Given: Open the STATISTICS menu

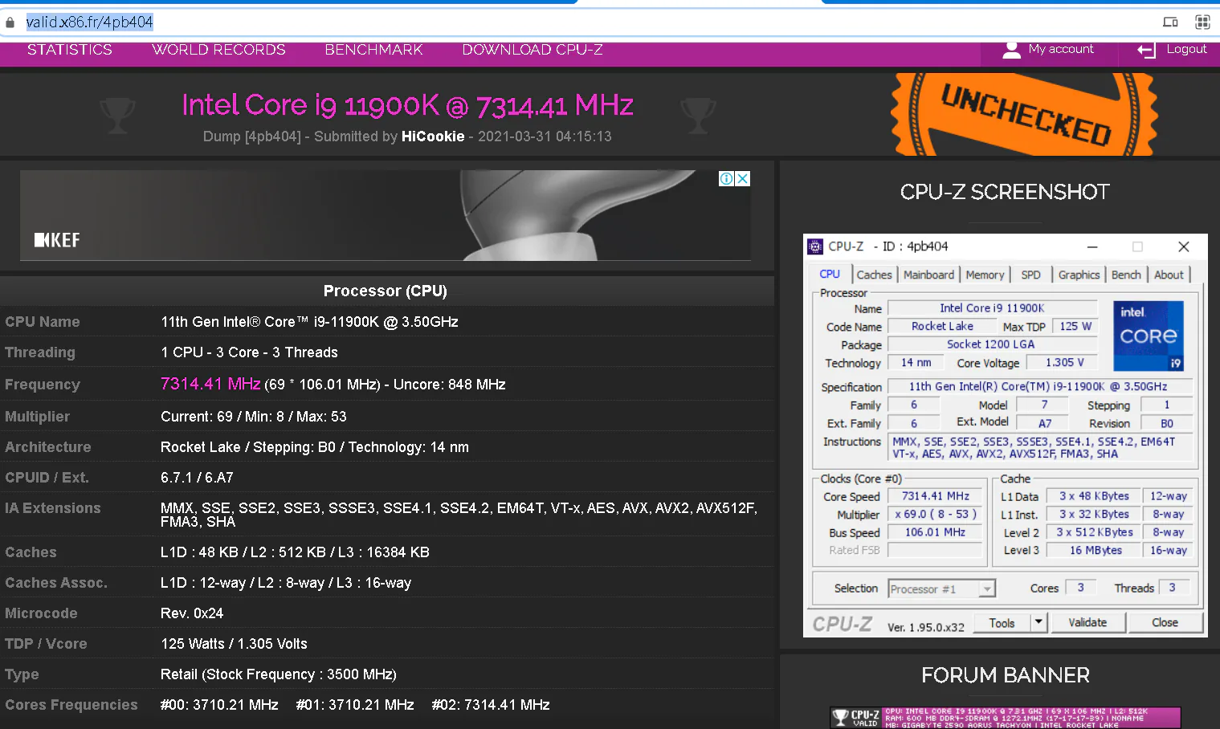Looking at the screenshot, I should click(x=70, y=50).
